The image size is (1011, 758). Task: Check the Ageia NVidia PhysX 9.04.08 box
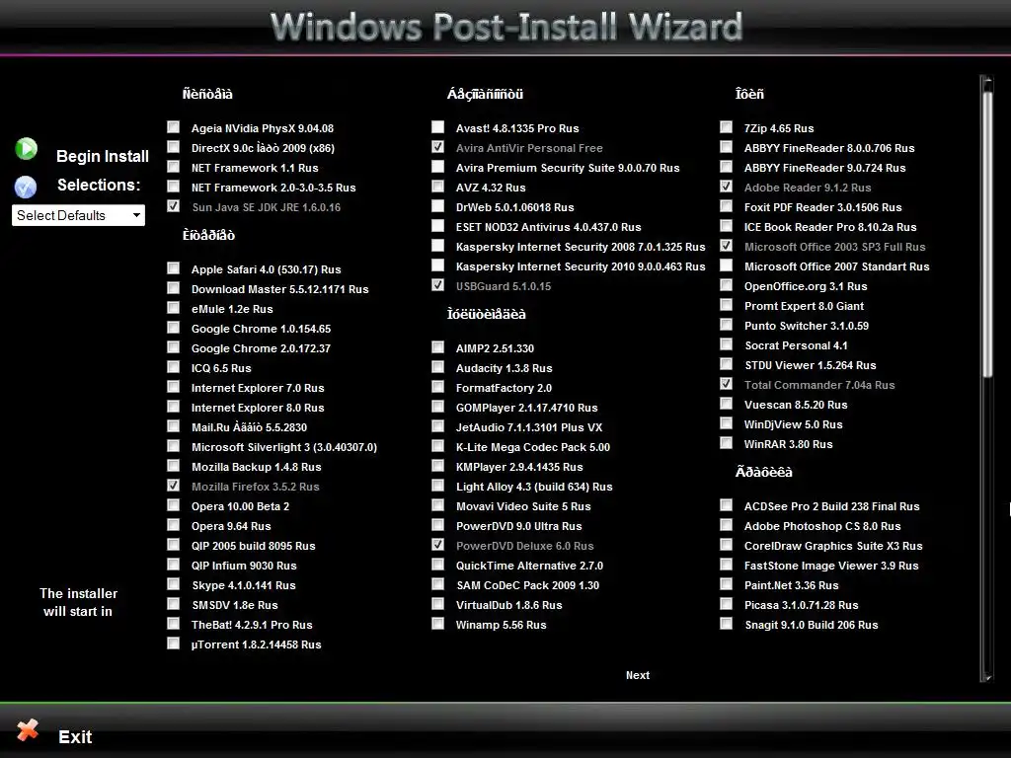pos(174,127)
